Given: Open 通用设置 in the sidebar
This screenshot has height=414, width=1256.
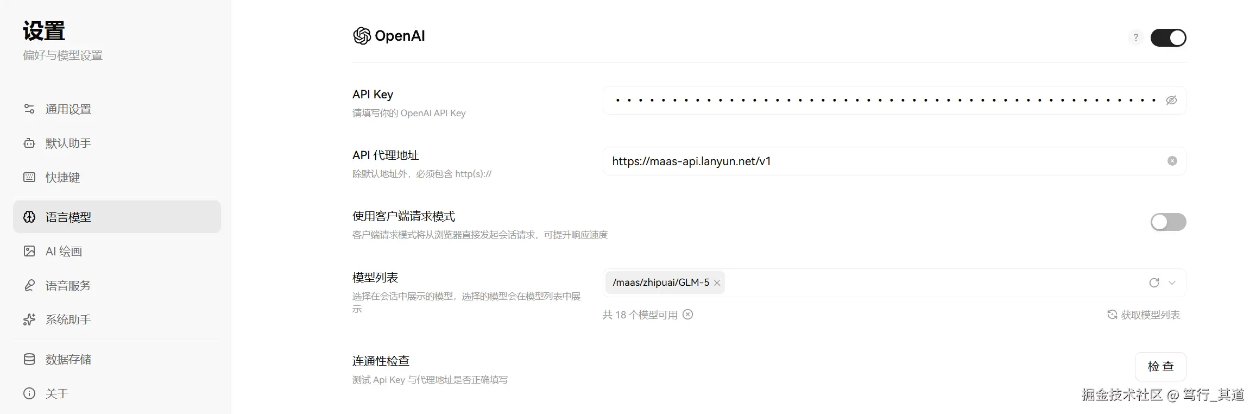Looking at the screenshot, I should coord(117,109).
